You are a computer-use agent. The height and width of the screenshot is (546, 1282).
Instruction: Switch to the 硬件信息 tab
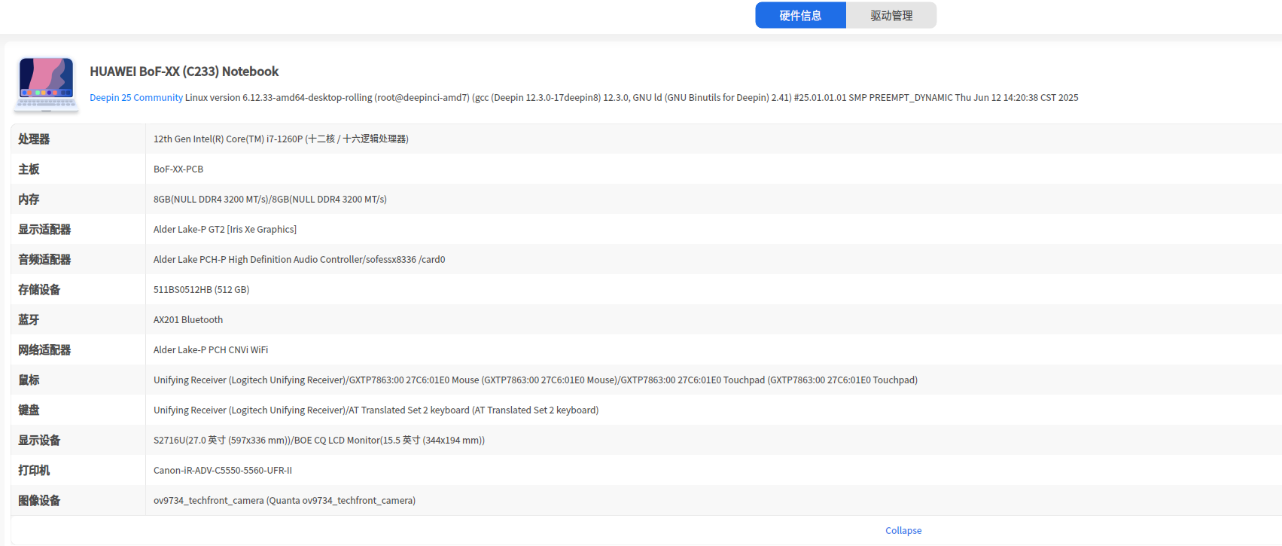pos(800,15)
